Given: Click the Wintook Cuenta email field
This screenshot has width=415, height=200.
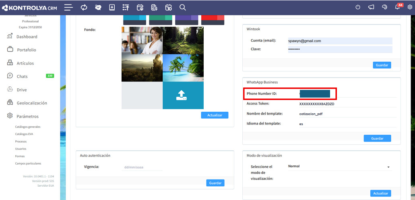Looking at the screenshot, I should [340, 41].
